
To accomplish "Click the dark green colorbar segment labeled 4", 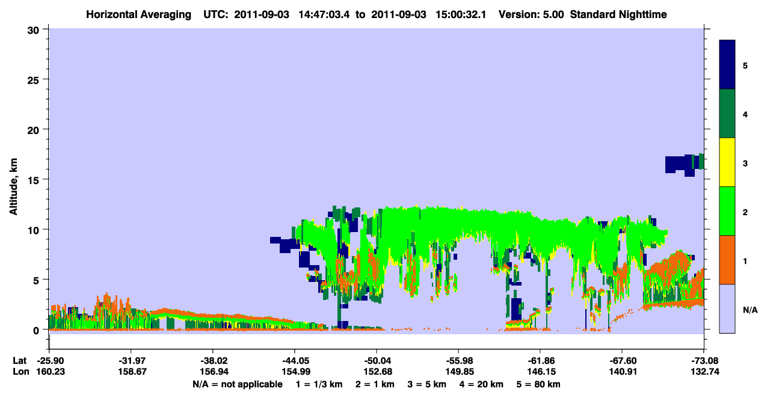I will 727,114.
